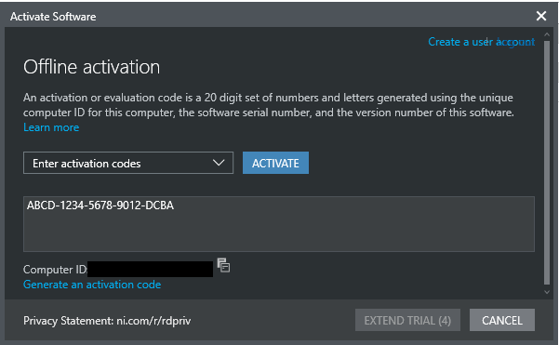Open the 'Create a user account' link
This screenshot has height=345, width=559.
(x=481, y=42)
